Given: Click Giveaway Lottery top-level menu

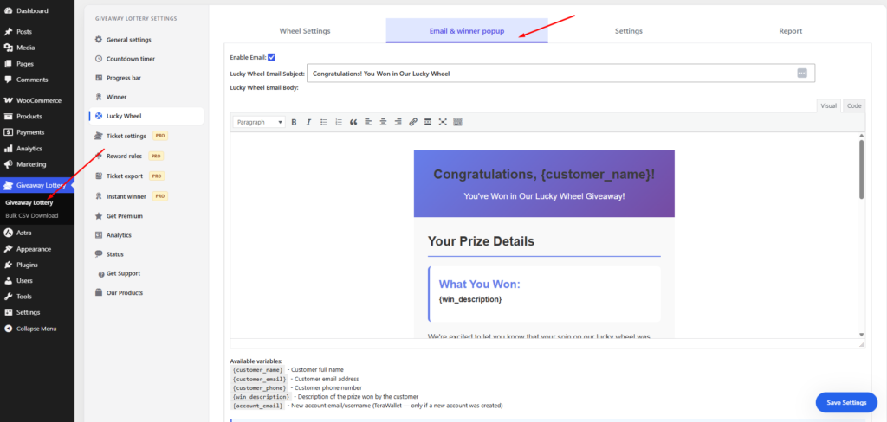Looking at the screenshot, I should (36, 185).
